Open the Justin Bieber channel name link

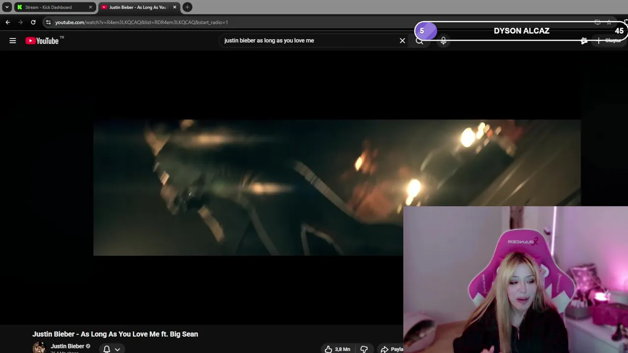pos(67,346)
